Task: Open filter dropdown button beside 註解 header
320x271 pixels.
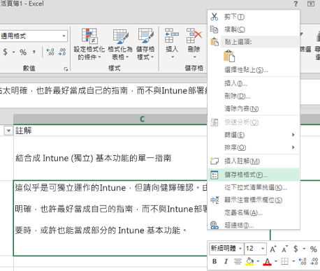Action: [8, 131]
